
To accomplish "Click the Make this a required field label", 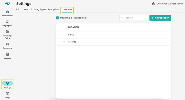I will (x=73, y=18).
